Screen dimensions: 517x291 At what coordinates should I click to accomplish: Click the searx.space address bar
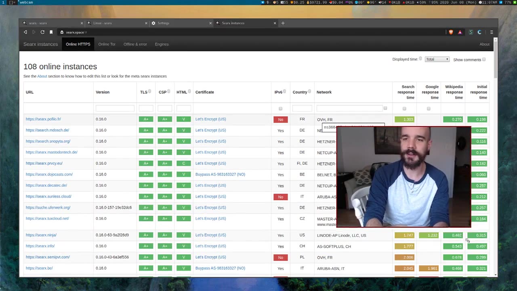click(250, 32)
